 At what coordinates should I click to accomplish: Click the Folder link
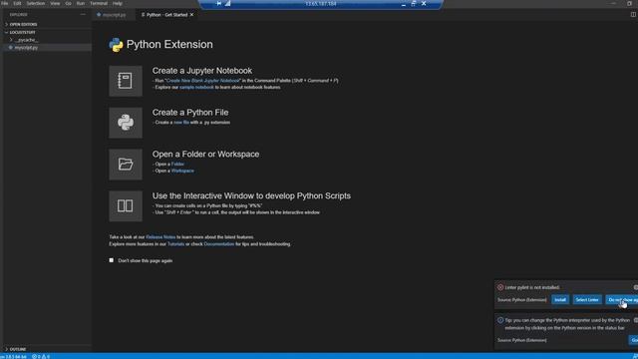(x=177, y=164)
